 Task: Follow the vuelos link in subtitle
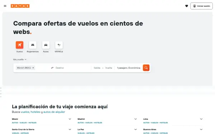click(25, 112)
